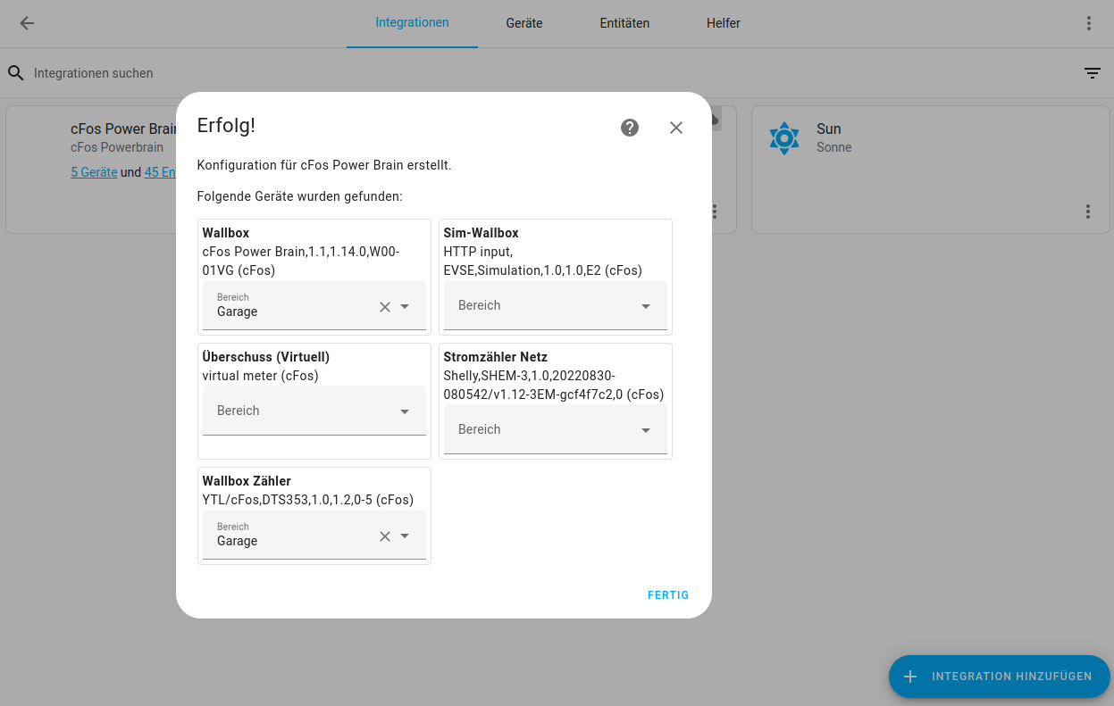Click the Überschuss (Virtuell) device name
Image resolution: width=1114 pixels, height=706 pixels.
click(265, 357)
